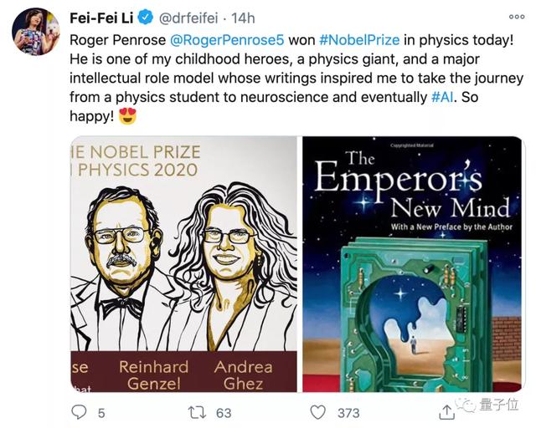Open The Emperor's New Mind book cover
Viewport: 536px width, 428px height.
pyautogui.click(x=413, y=264)
